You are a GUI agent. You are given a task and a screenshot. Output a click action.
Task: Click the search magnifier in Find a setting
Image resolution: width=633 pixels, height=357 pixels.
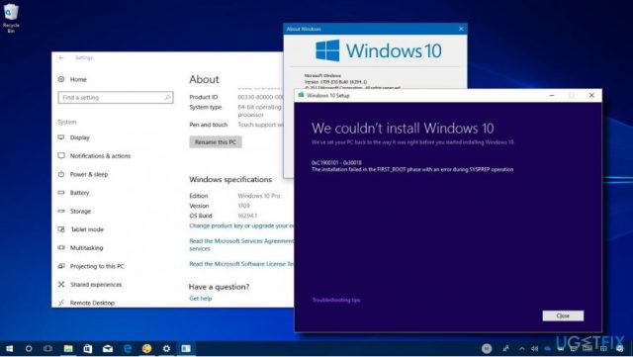[167, 97]
